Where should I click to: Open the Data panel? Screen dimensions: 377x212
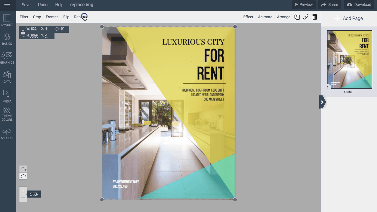(7, 77)
